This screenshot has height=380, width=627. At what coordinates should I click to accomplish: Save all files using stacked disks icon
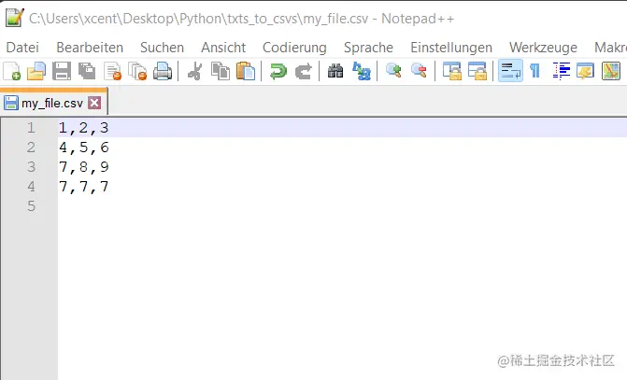tap(87, 71)
